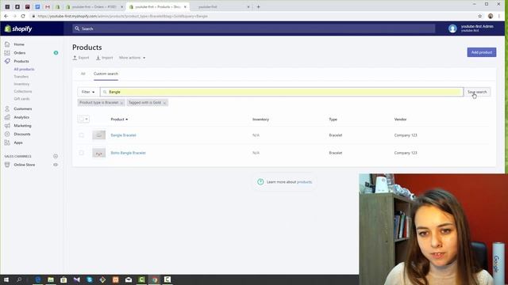Open Inventory in sidebar
Viewport: 508px width, 285px height.
[x=21, y=84]
